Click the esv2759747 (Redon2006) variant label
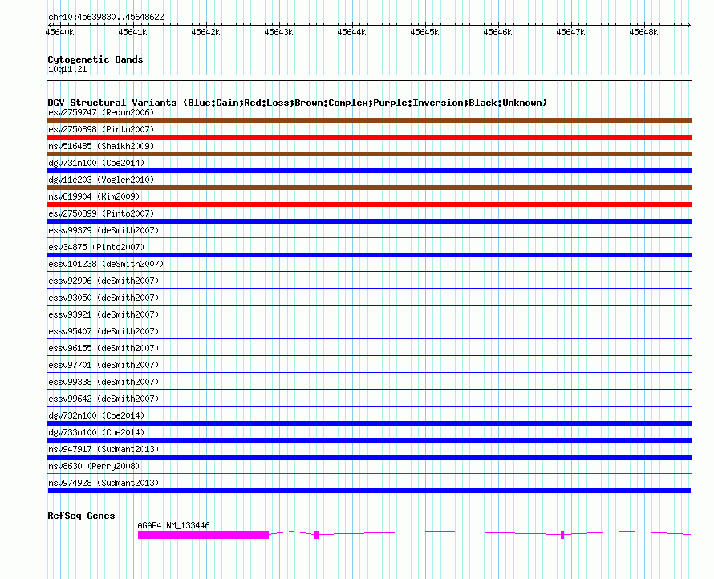 click(101, 112)
